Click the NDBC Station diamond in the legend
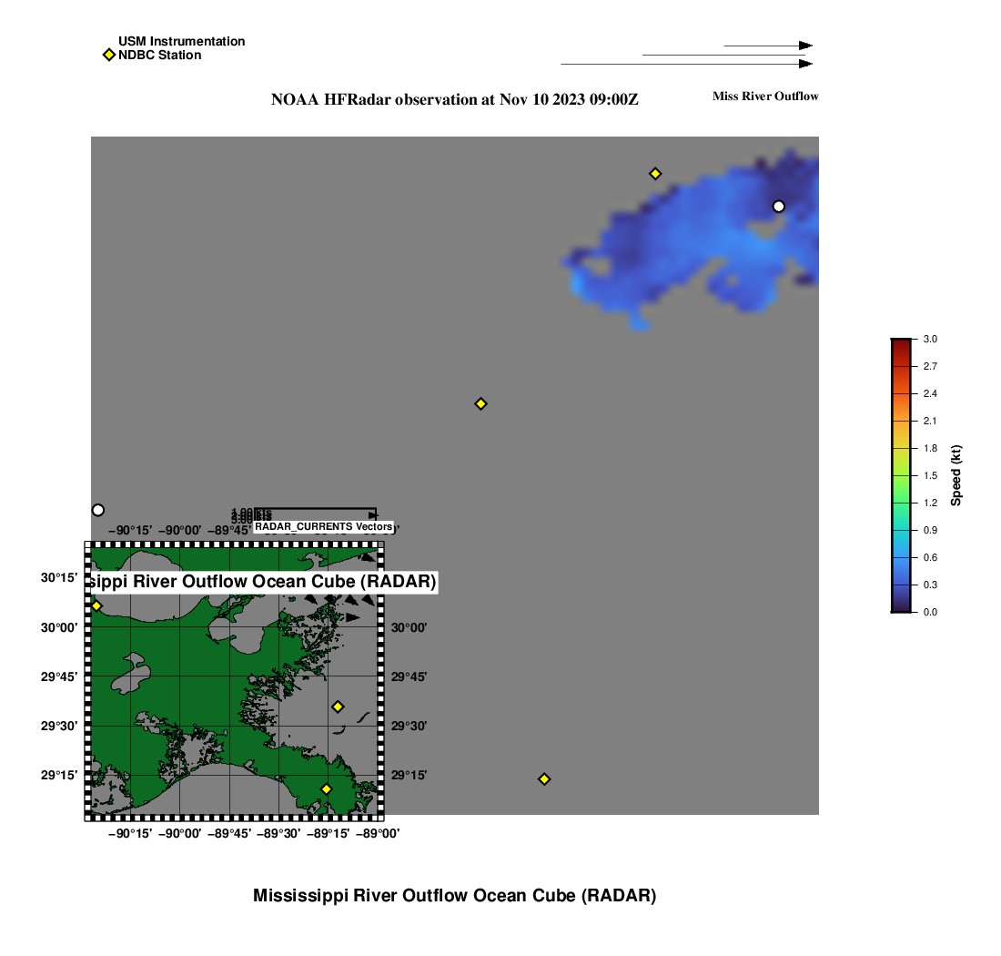This screenshot has width=1001, height=956. tap(108, 55)
